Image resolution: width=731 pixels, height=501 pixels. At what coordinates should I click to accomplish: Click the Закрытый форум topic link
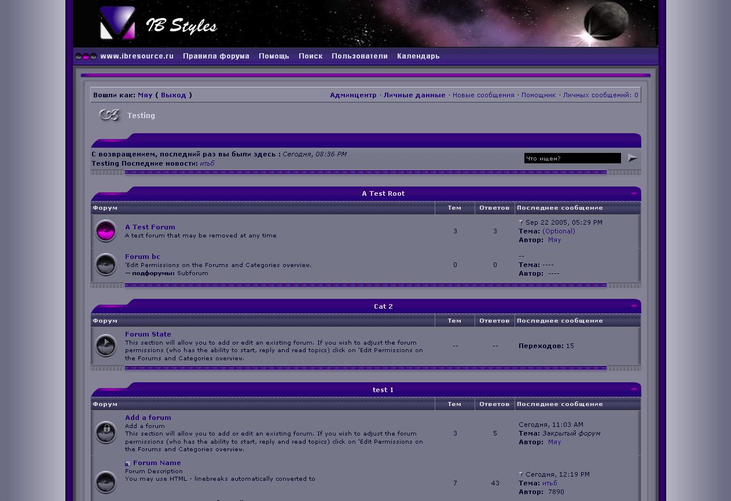pyautogui.click(x=571, y=433)
